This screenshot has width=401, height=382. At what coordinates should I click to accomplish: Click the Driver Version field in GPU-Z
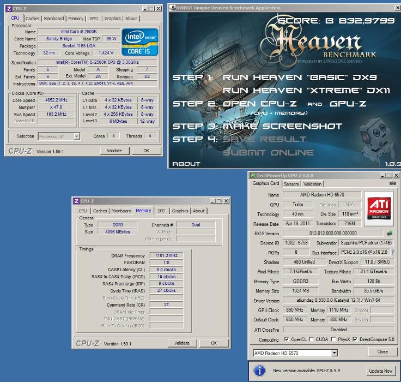pos(338,300)
